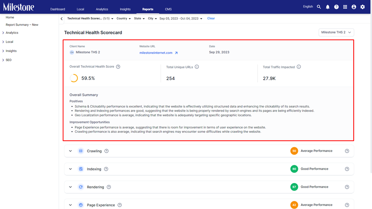Click the Indexing section icon
Viewport: 372px width, 209px height.
pyautogui.click(x=81, y=169)
